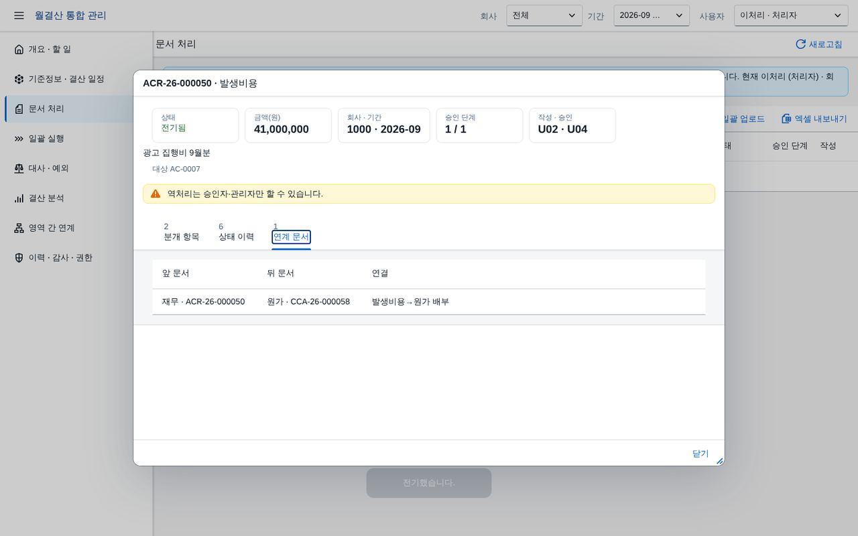Screen dimensions: 858x536
Task: Click the dialog resize handle in the corner
Action: pyautogui.click(x=719, y=461)
